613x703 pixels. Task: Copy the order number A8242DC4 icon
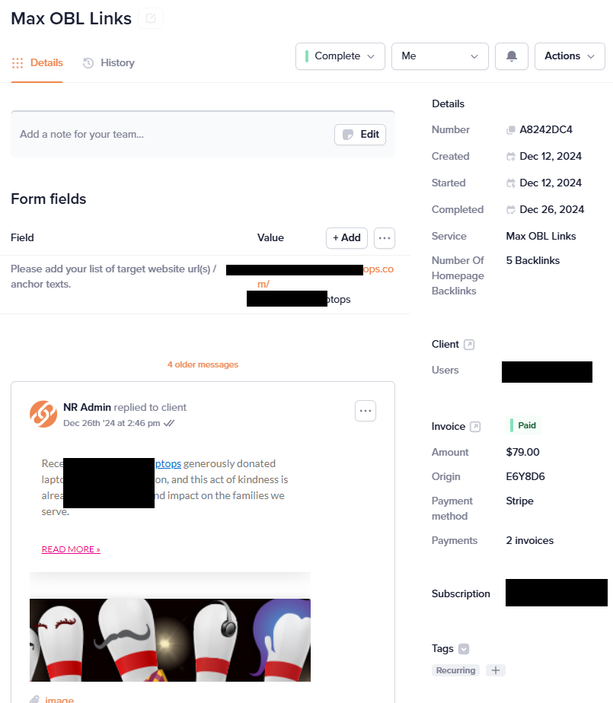click(511, 130)
